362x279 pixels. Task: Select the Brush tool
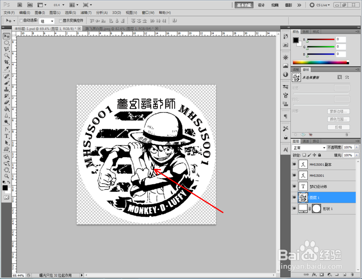click(x=7, y=83)
